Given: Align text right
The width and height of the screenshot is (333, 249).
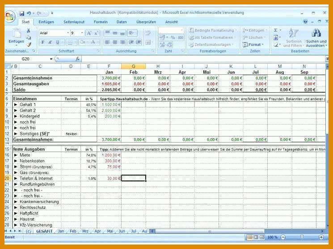Looking at the screenshot, I should click(x=122, y=42).
